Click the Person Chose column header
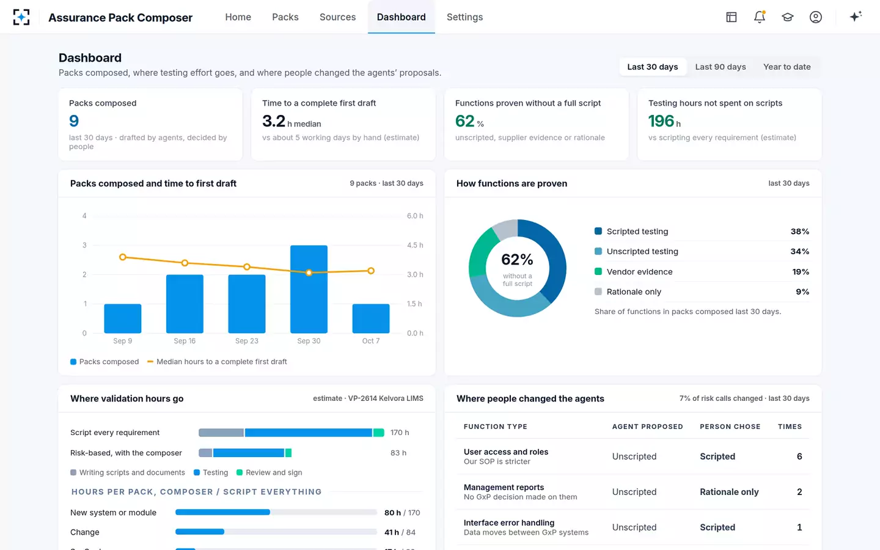 coord(730,427)
